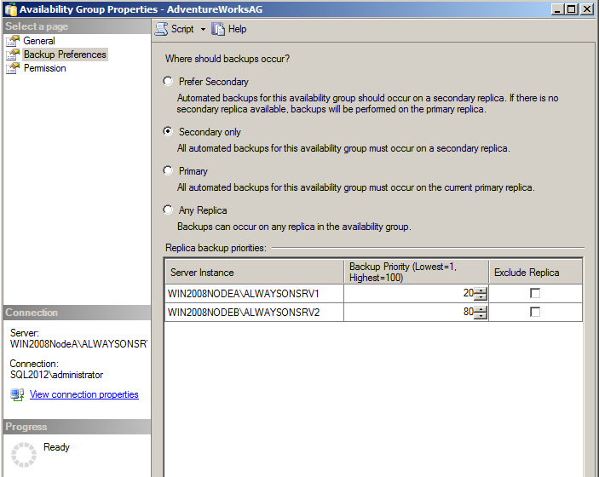Click the Backup Priority field showing 80
599x477 pixels.
pyautogui.click(x=409, y=313)
